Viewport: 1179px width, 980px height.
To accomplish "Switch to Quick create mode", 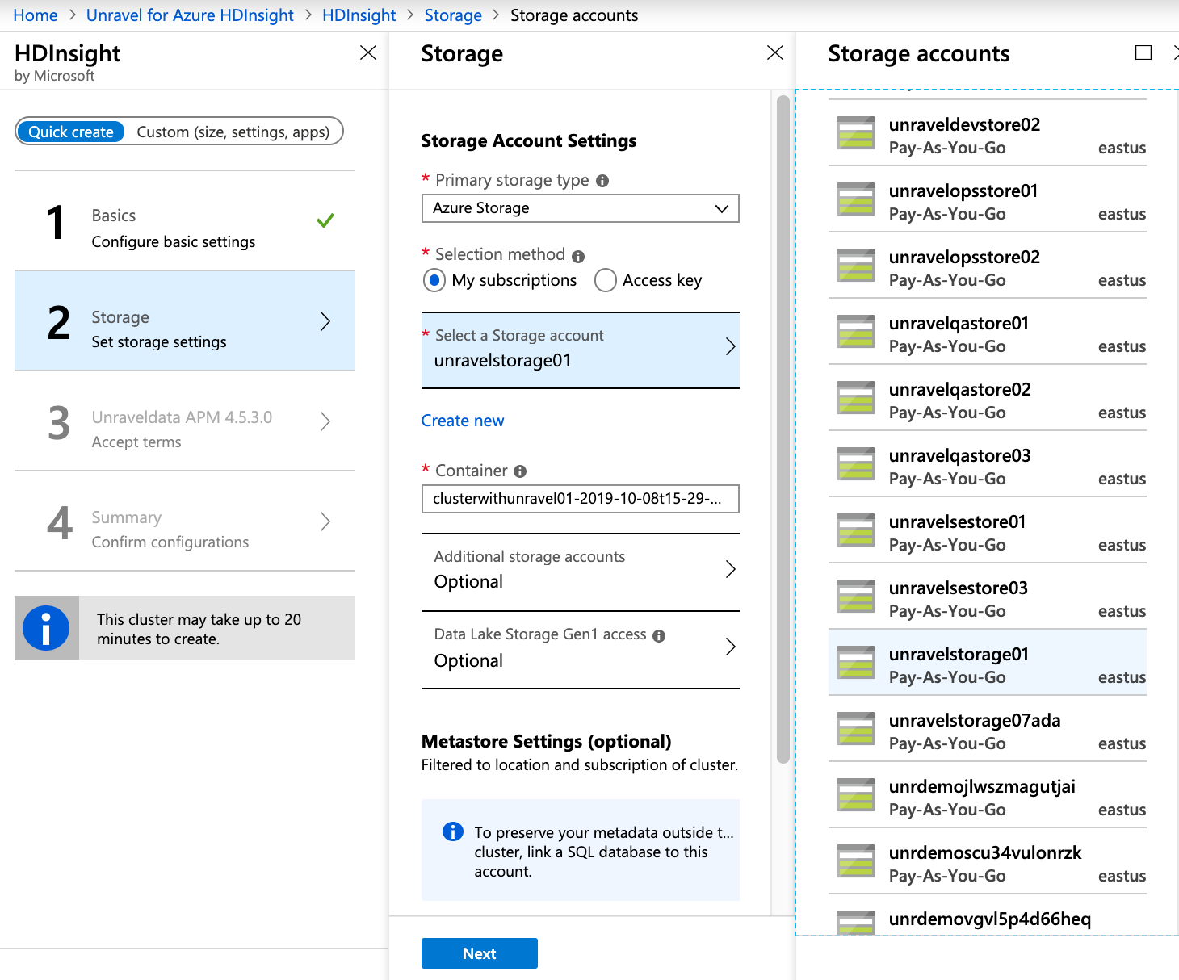I will 71,132.
